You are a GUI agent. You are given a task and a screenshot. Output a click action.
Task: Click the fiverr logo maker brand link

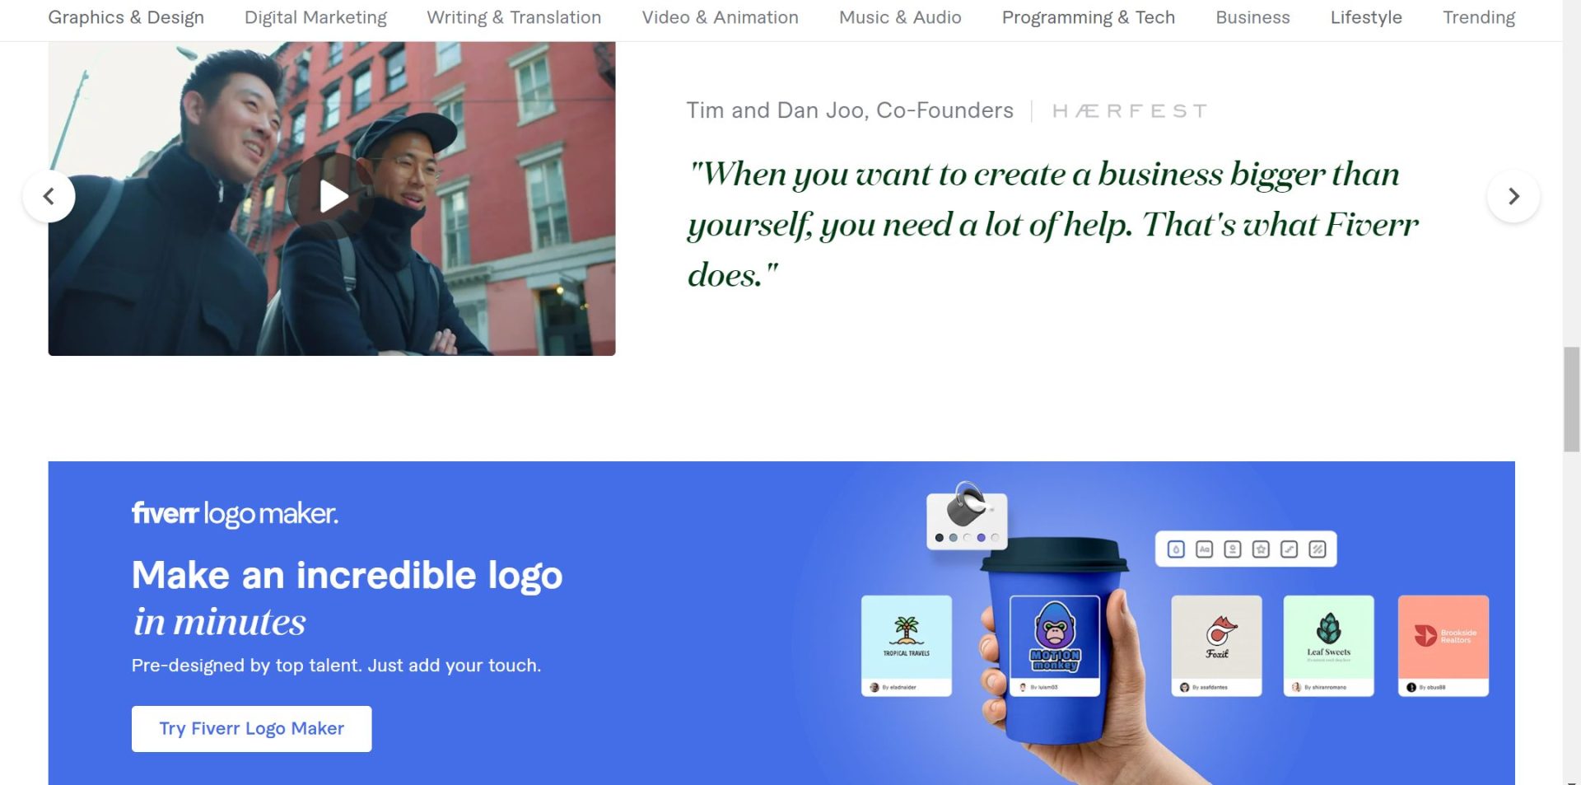[x=235, y=514]
